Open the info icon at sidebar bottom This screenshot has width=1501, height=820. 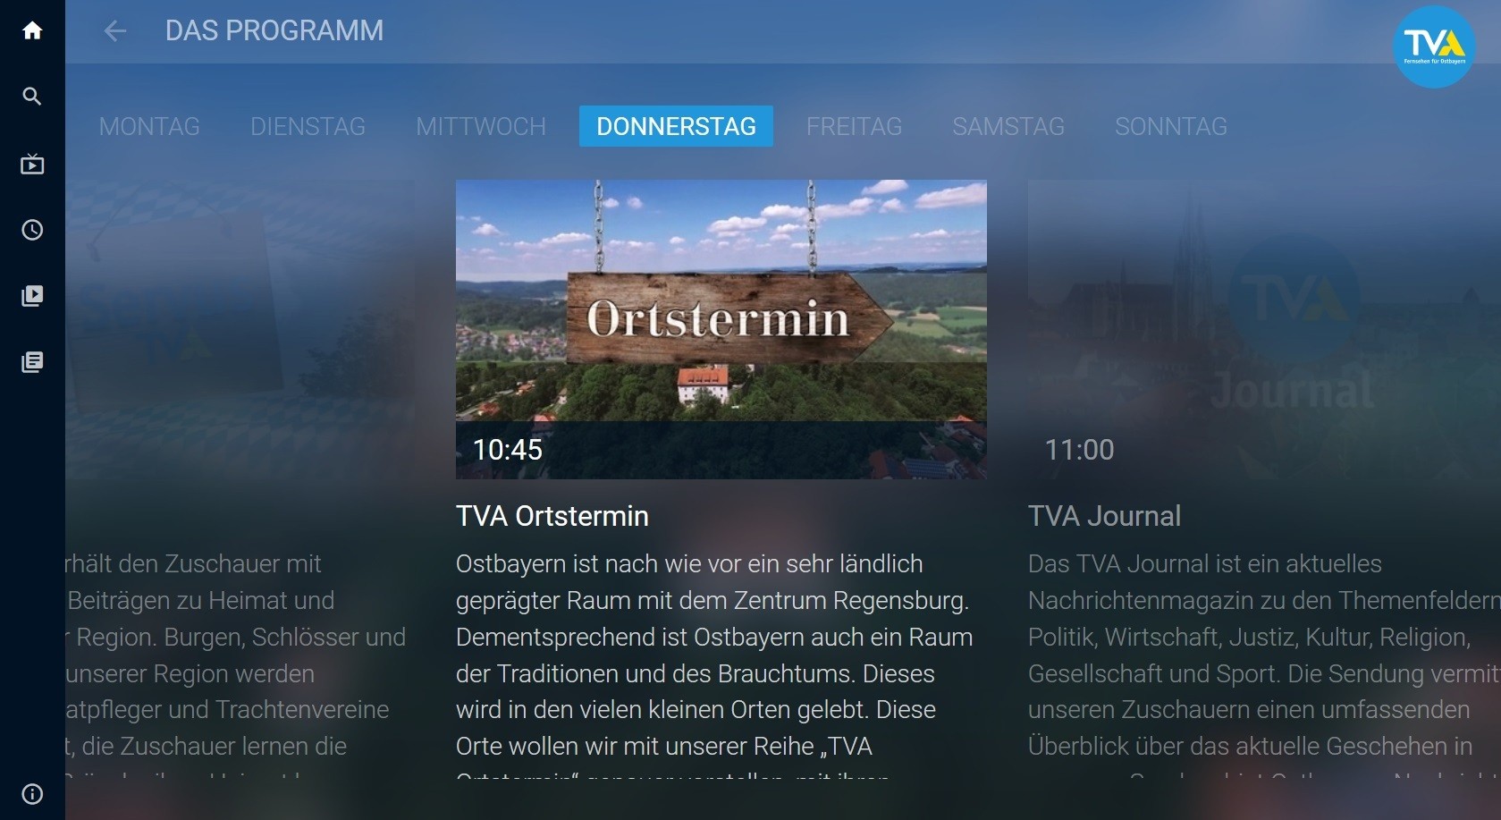[x=32, y=793]
